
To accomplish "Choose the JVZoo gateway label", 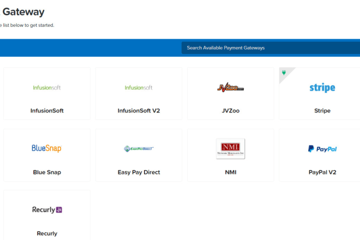I will [x=231, y=111].
